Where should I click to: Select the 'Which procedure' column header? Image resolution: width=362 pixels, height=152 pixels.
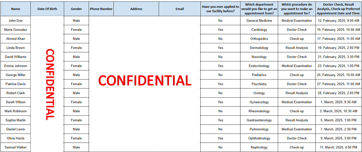296,9
